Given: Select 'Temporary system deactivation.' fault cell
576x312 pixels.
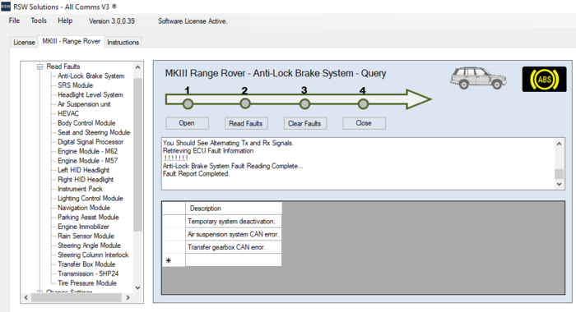Looking at the screenshot, I should click(x=234, y=221).
